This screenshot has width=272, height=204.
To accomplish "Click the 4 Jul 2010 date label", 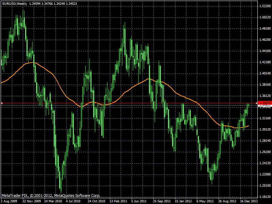I will pyautogui.click(x=73, y=201).
